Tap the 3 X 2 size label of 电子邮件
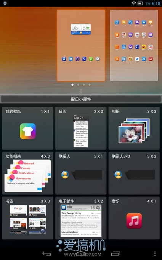The height and width of the screenshot is (260, 162). (x=98, y=201)
